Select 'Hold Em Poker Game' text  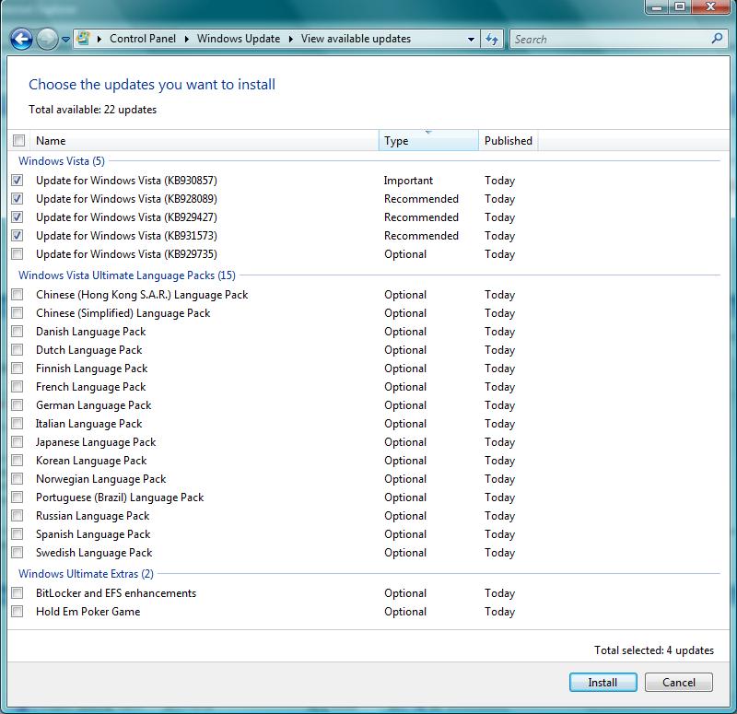[88, 612]
